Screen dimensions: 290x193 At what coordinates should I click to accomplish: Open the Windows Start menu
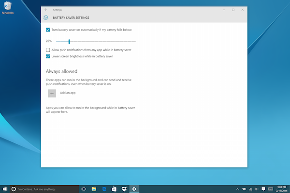5,189
